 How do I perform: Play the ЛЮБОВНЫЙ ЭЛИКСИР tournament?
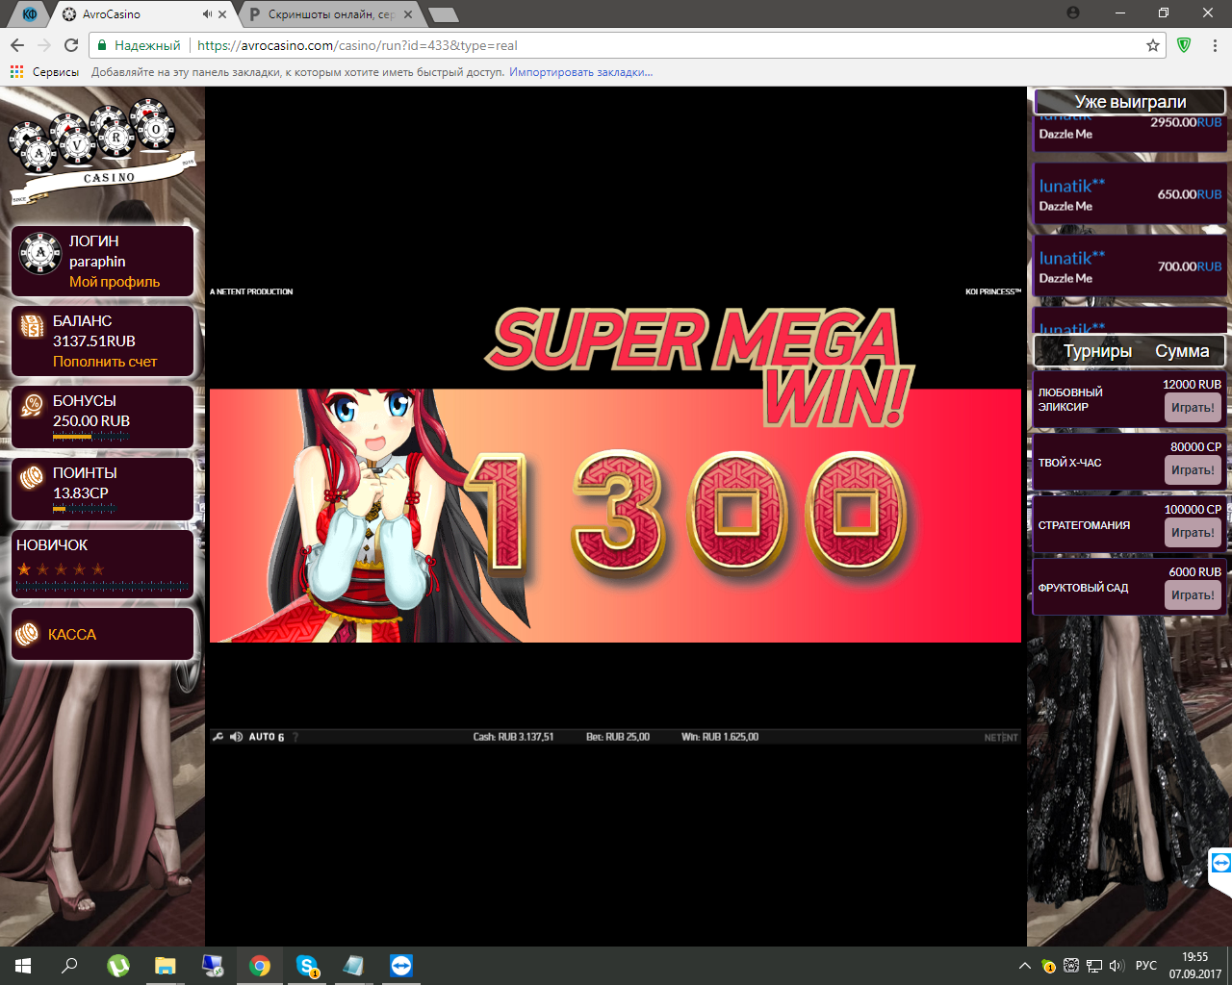point(1193,408)
